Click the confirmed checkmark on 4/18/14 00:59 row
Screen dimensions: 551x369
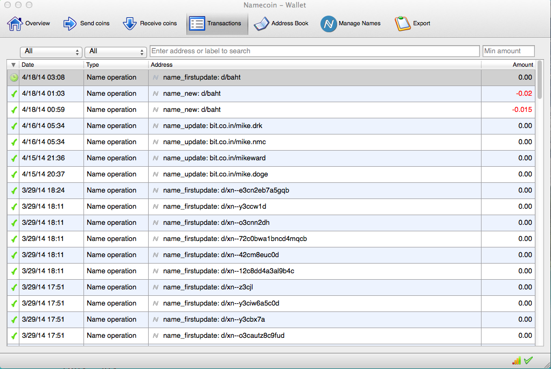pos(13,110)
